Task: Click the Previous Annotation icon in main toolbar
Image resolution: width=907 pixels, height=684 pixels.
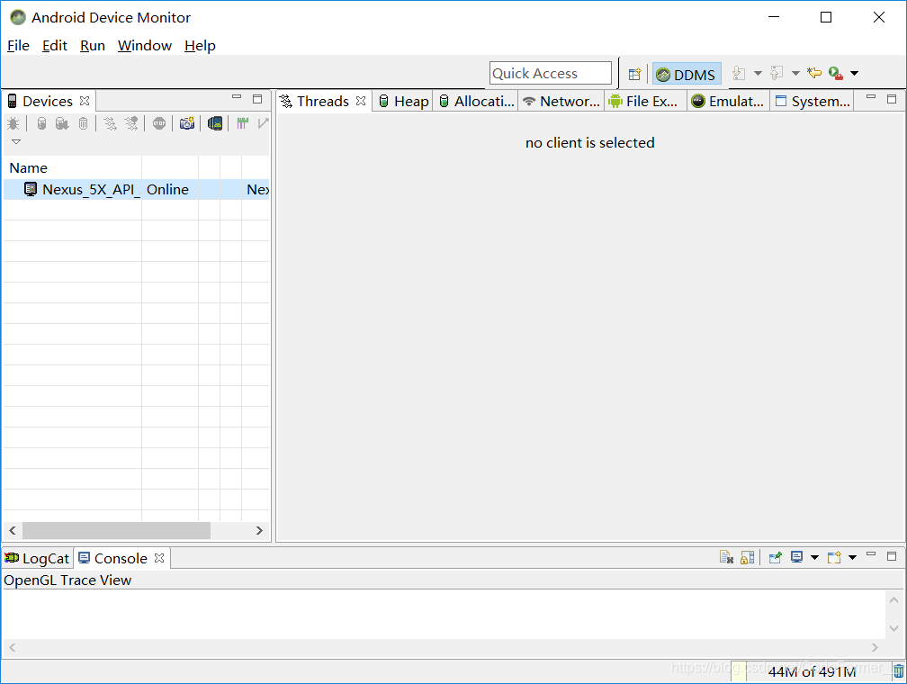Action: click(777, 73)
